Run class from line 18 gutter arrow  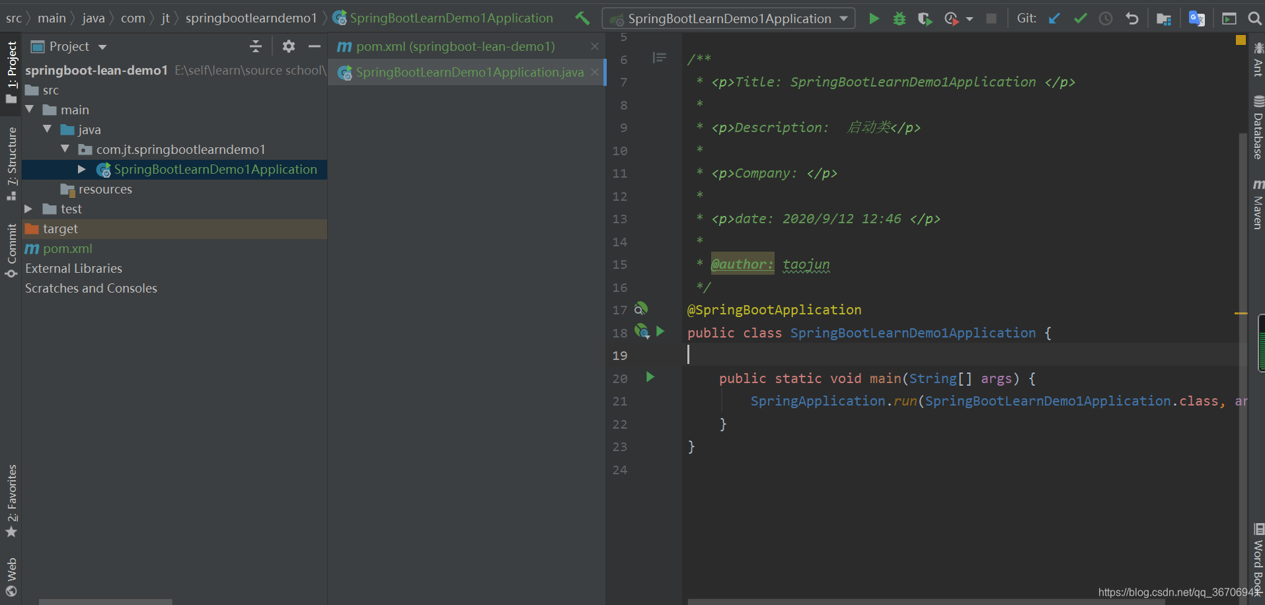pyautogui.click(x=660, y=331)
